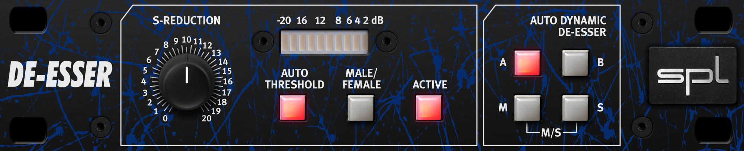The height and width of the screenshot is (151, 744).
Task: Click the S-Reduction knob
Action: (x=187, y=81)
